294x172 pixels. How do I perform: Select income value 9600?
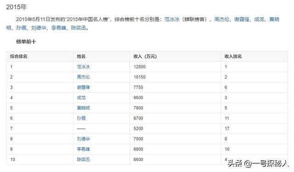click(138, 98)
